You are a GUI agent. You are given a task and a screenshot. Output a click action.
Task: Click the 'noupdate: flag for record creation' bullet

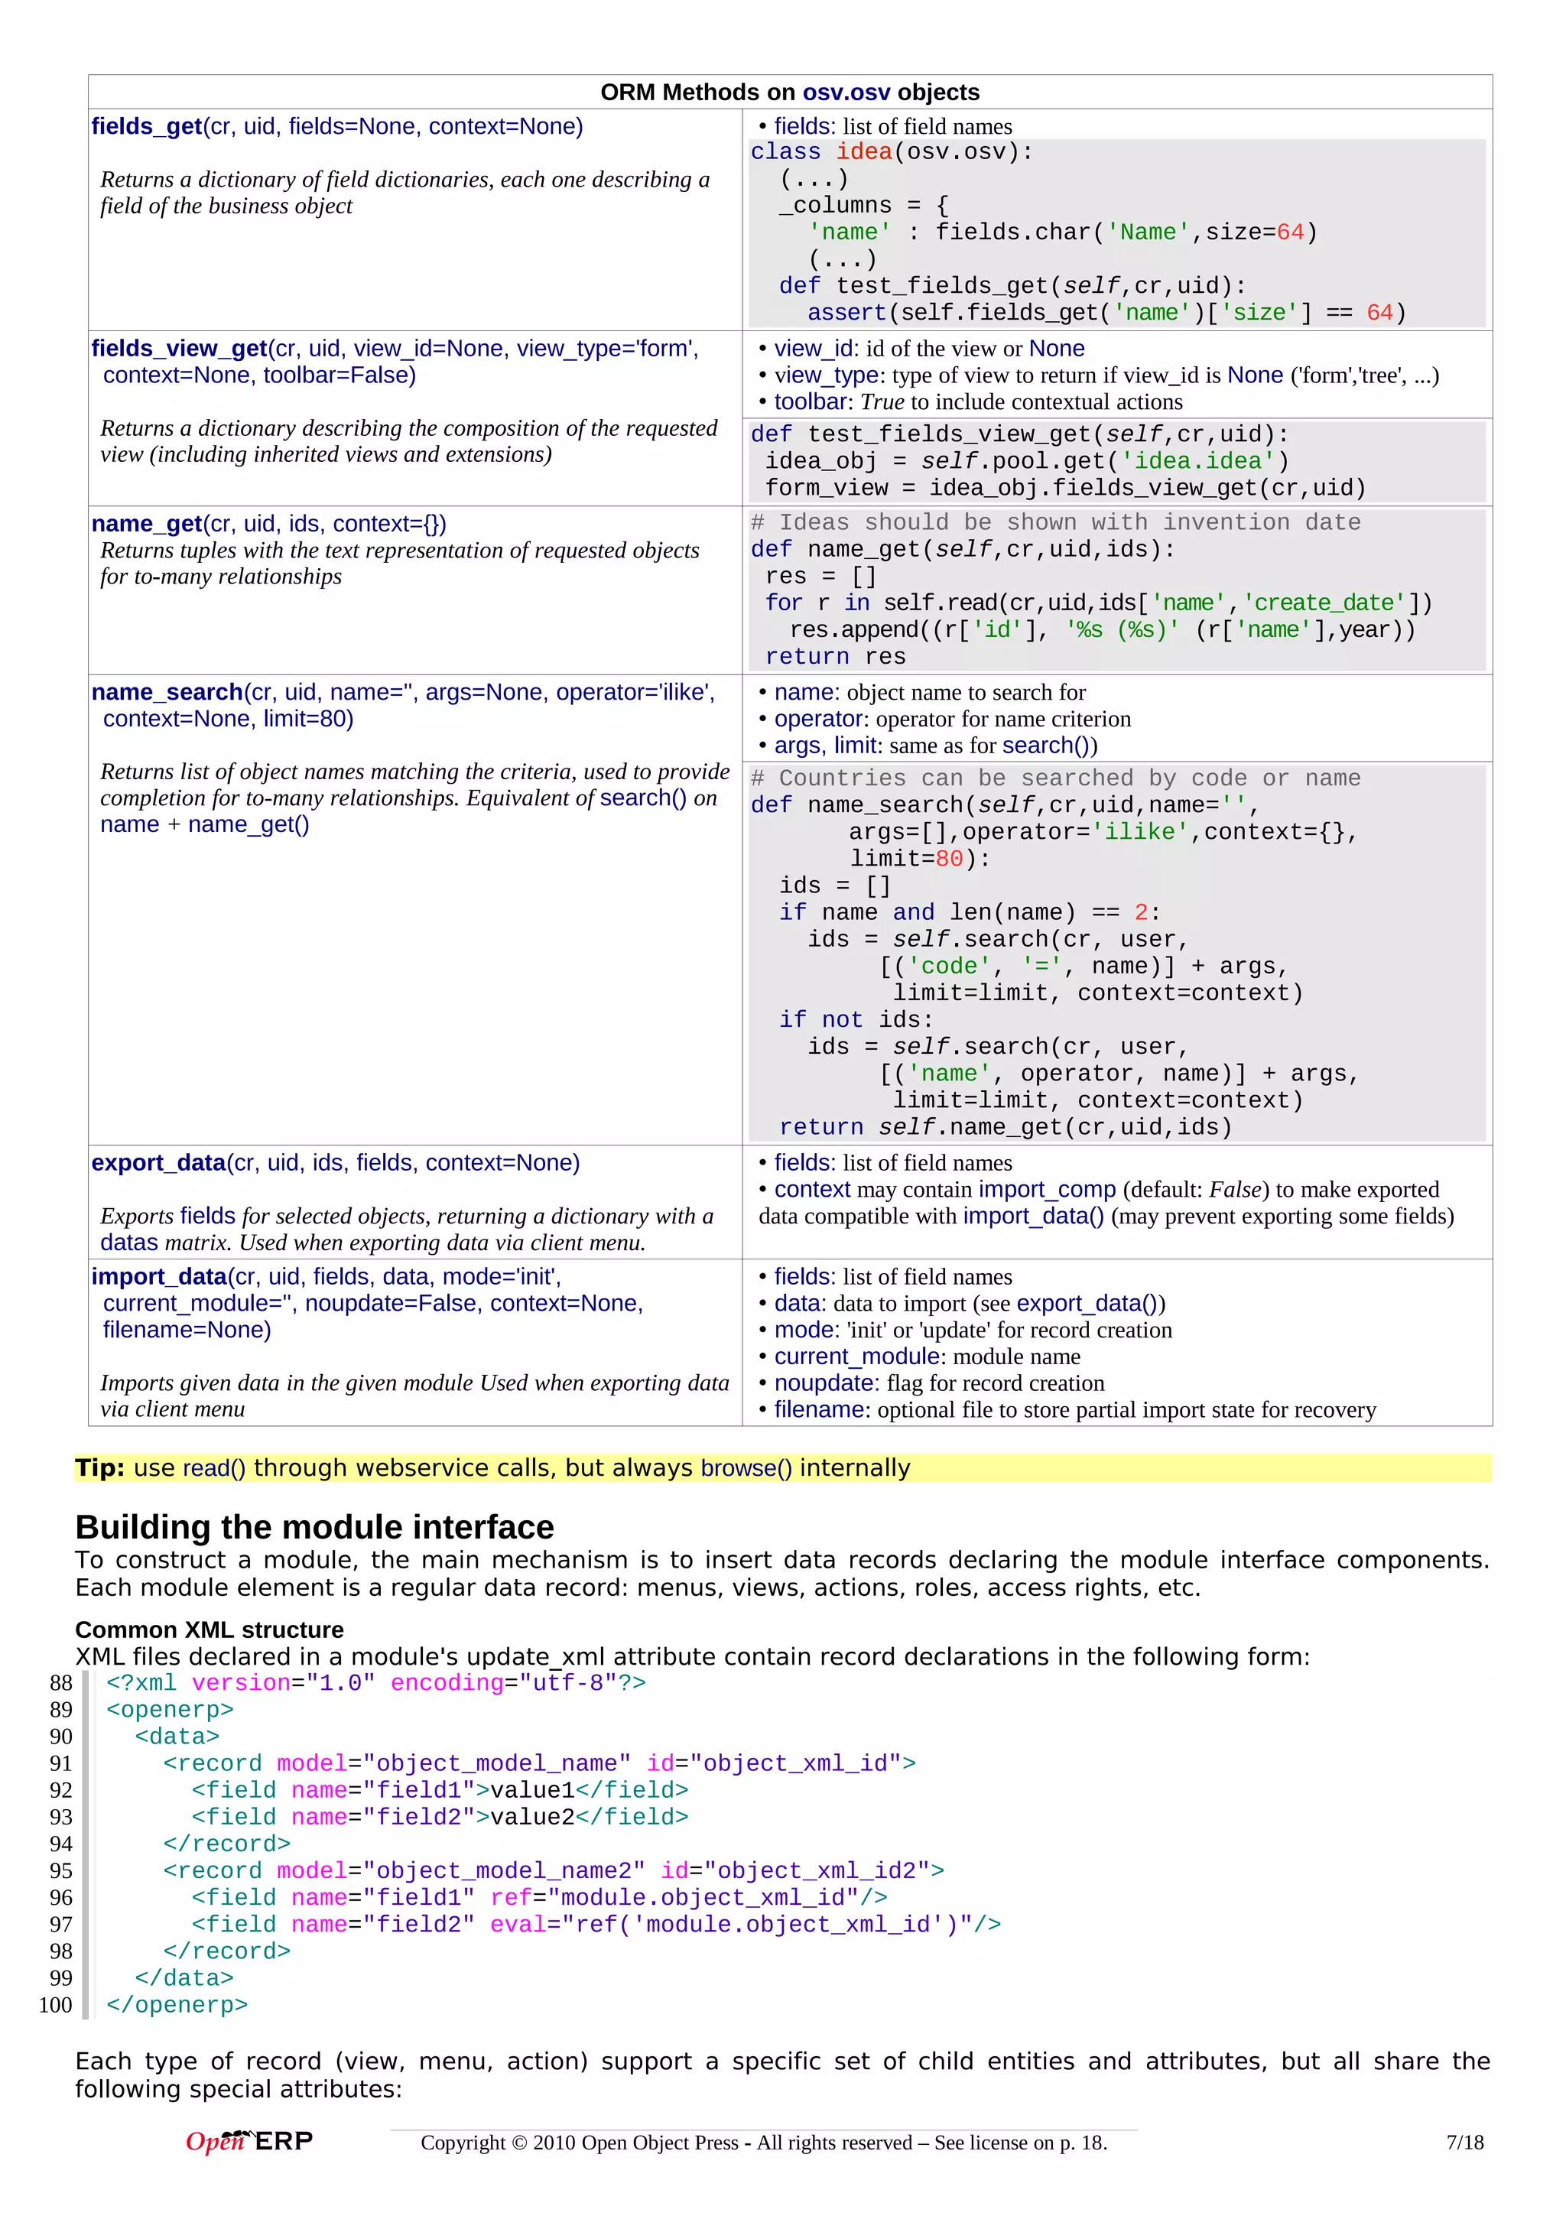click(931, 1383)
